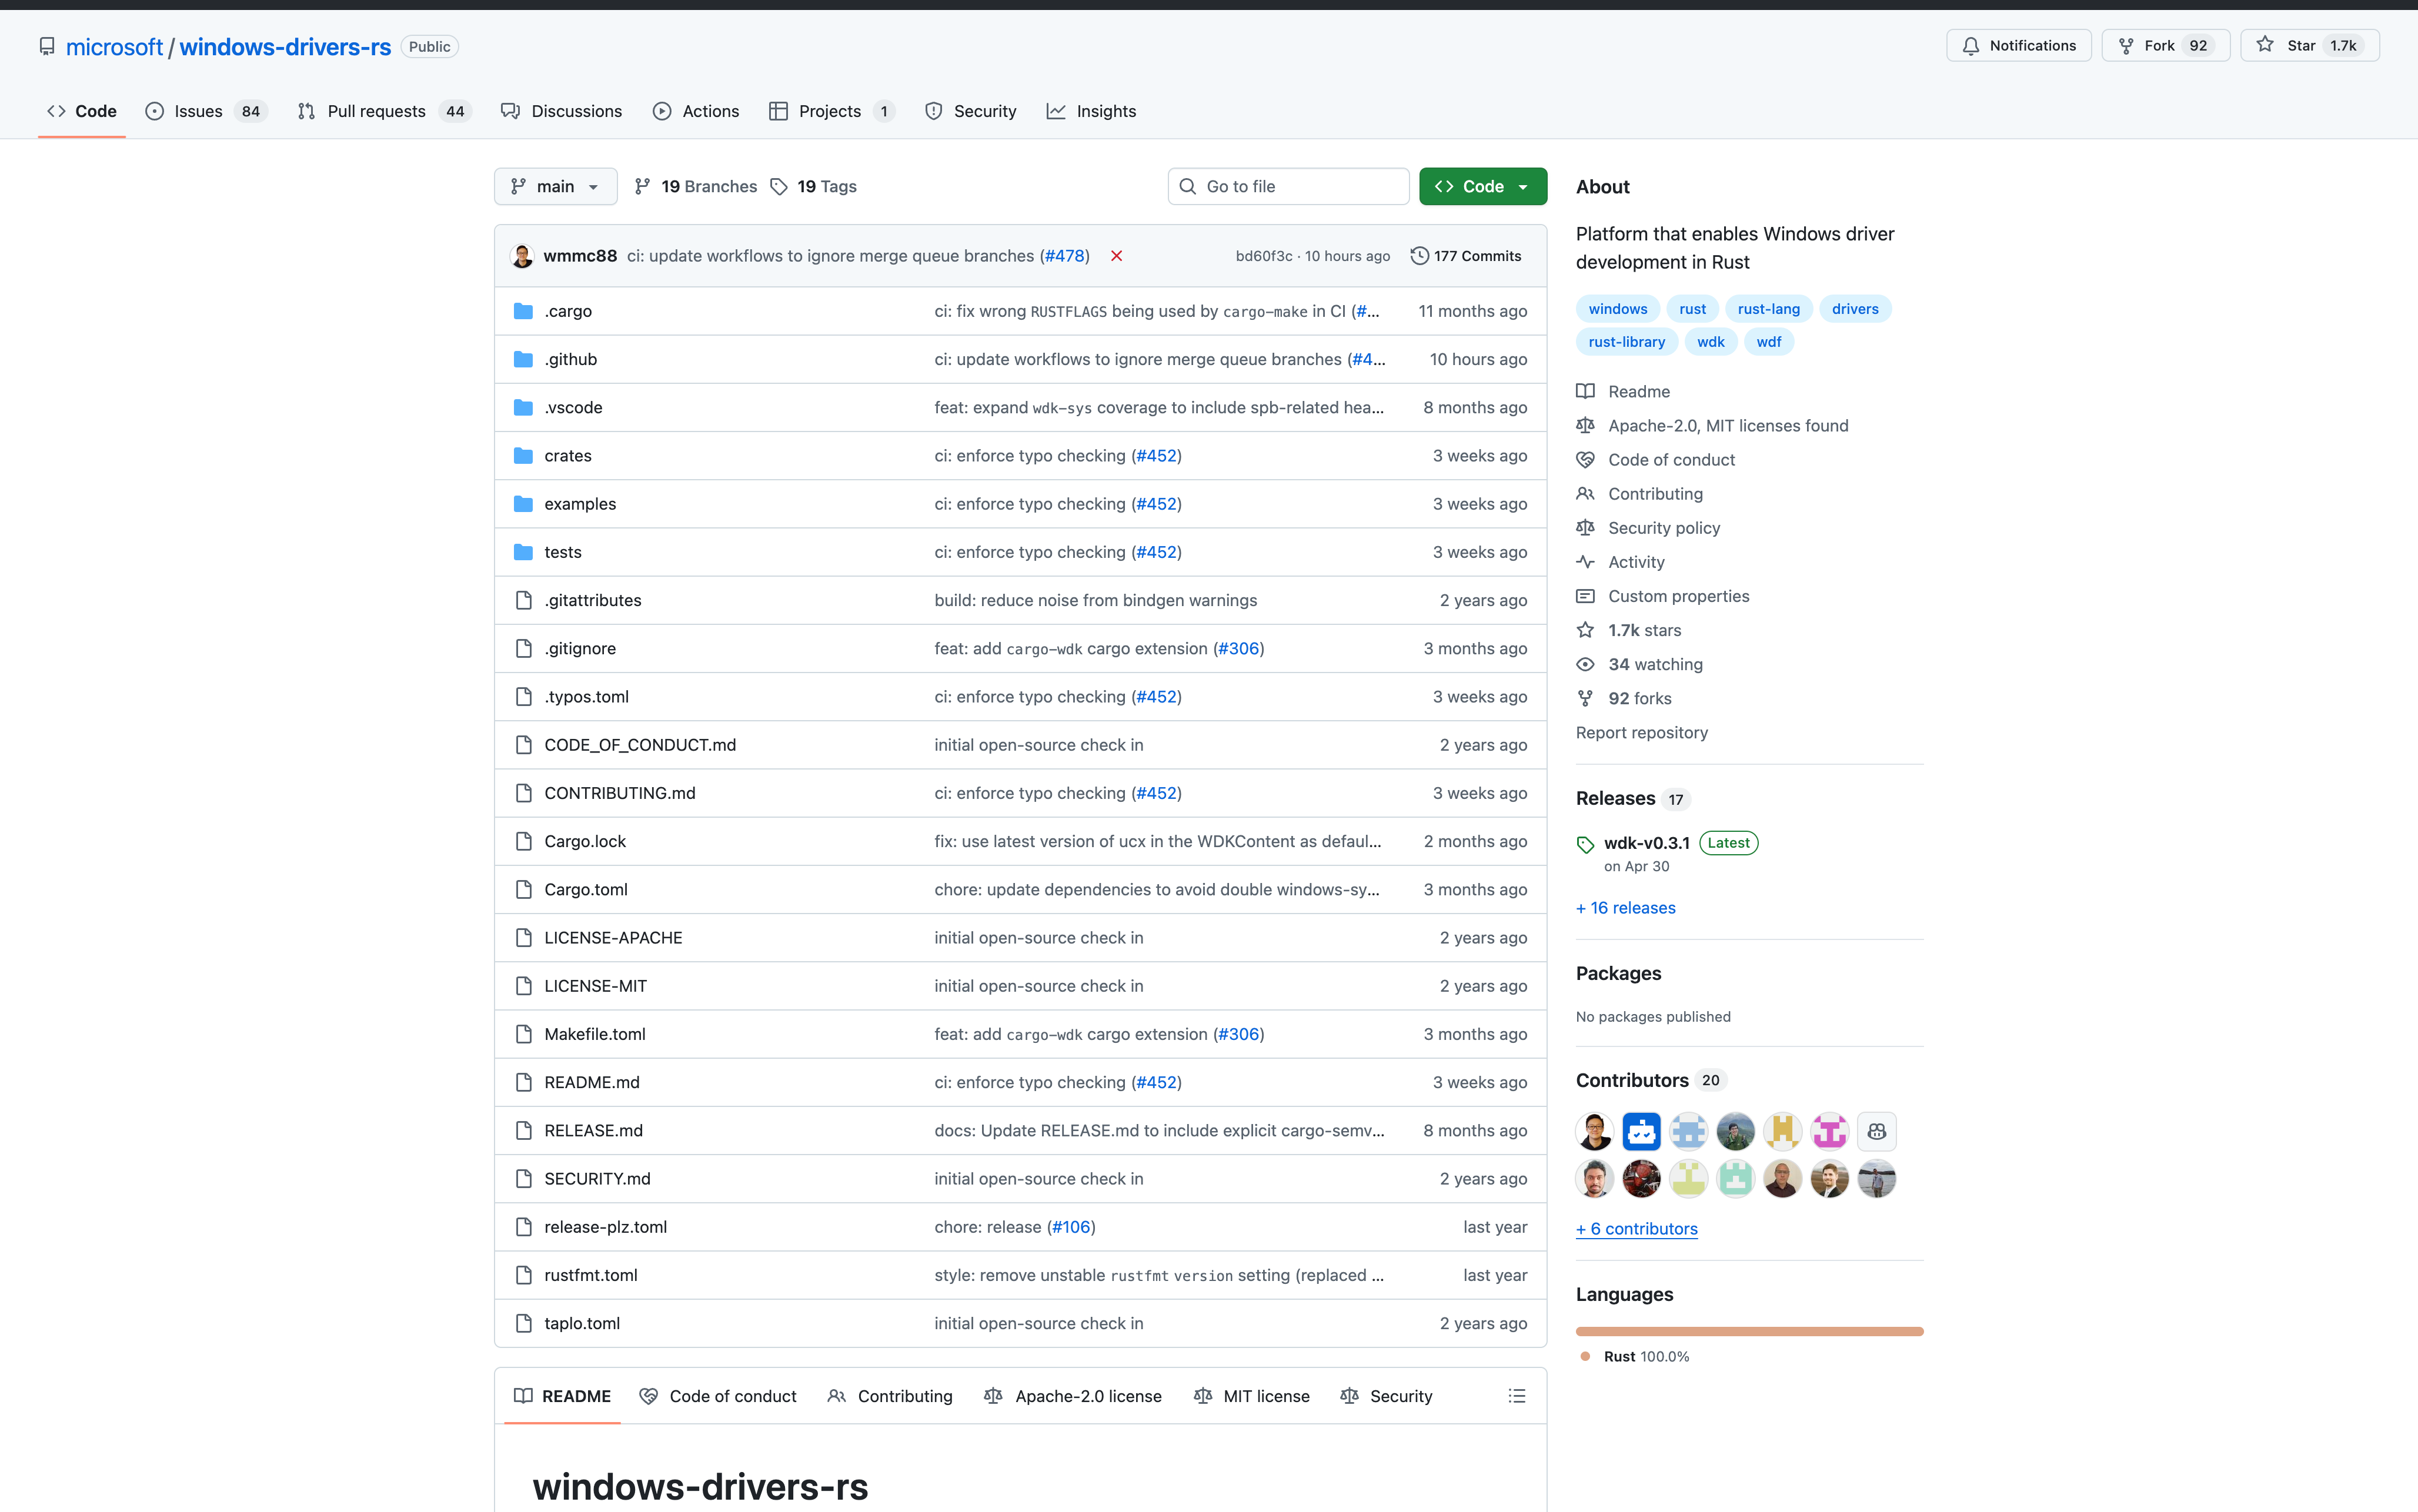The image size is (2418, 1512).
Task: Switch to the Insights tab
Action: coord(1107,111)
